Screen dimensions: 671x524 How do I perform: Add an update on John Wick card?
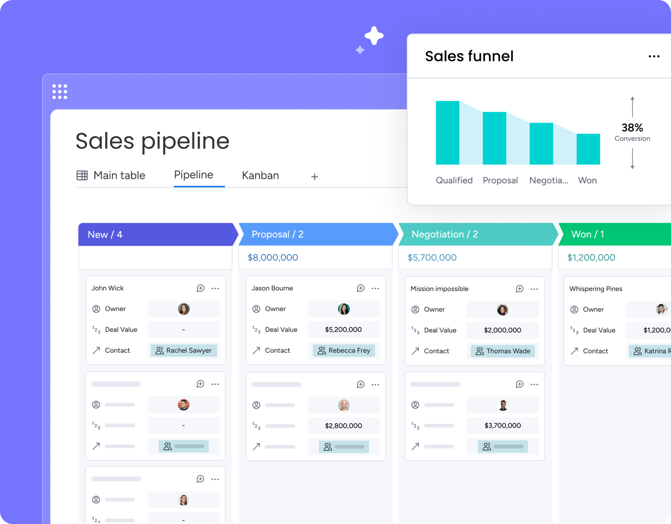[200, 288]
